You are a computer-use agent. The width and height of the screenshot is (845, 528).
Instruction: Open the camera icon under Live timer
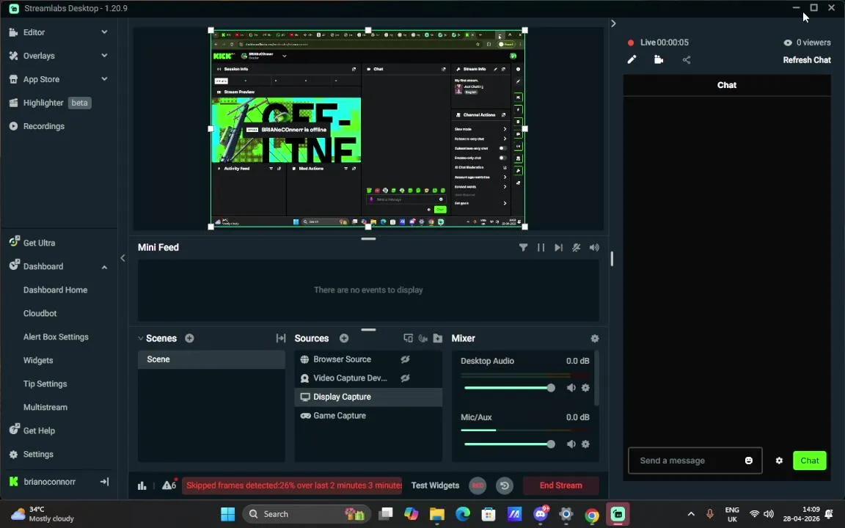tap(659, 60)
